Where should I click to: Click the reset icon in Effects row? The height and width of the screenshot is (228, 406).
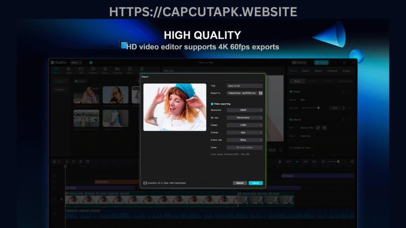343,120
